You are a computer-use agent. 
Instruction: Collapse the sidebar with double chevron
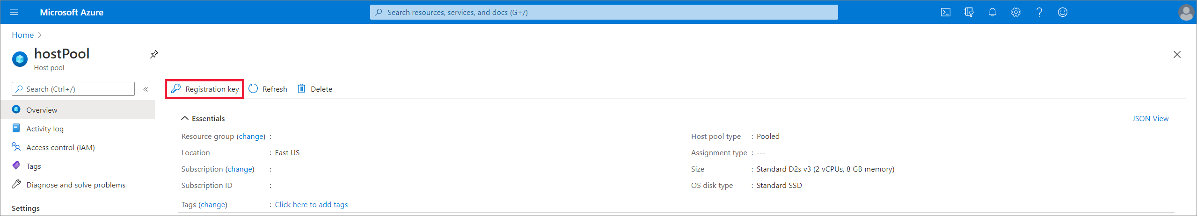[x=146, y=89]
